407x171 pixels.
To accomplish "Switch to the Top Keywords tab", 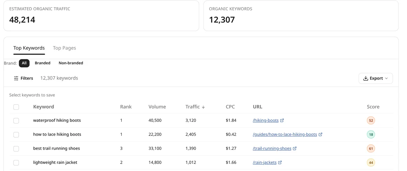I will click(29, 48).
